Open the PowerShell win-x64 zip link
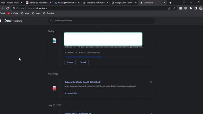This screenshot has width=203, height=114. 78,113
